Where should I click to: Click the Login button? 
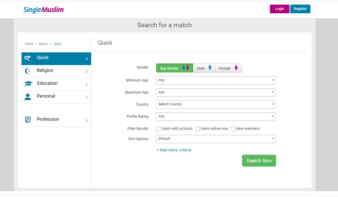click(x=279, y=9)
